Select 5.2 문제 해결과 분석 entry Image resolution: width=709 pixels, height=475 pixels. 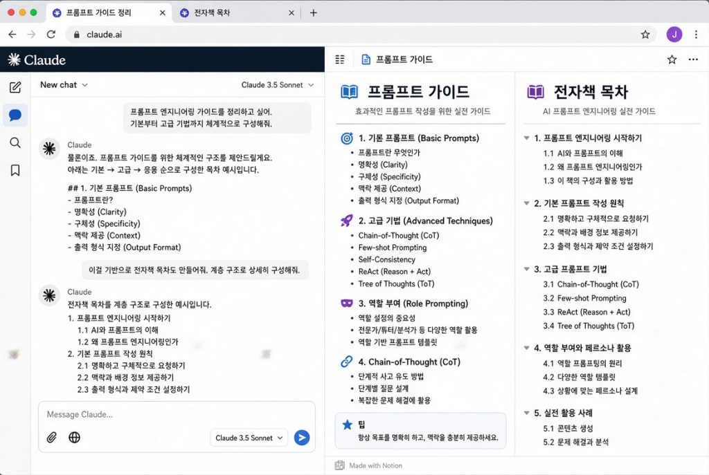(x=575, y=442)
